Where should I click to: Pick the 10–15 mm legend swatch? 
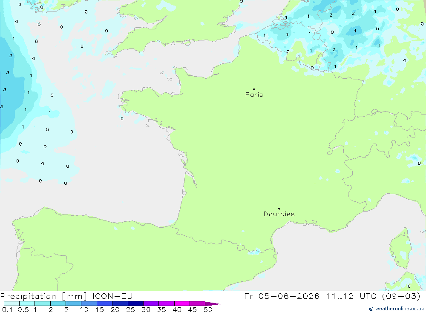pyautogui.click(x=89, y=303)
